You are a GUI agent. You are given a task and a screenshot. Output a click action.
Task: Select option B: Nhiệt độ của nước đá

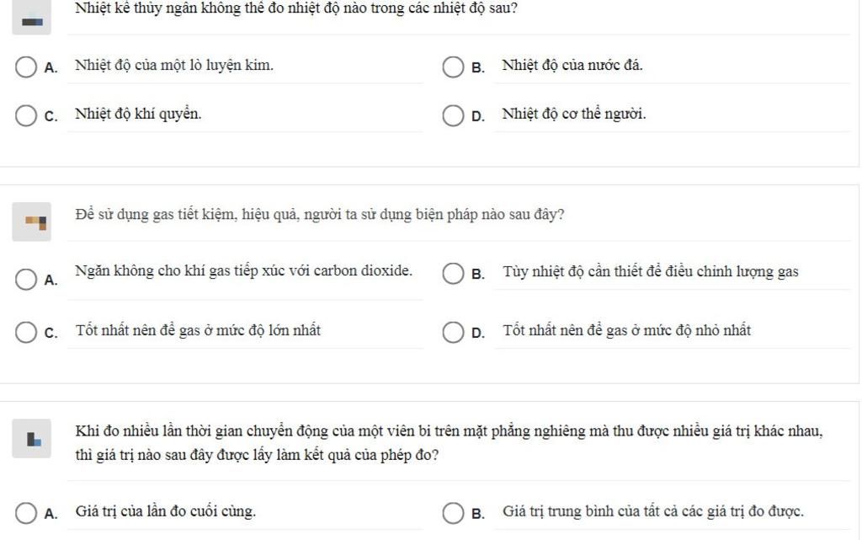point(453,67)
